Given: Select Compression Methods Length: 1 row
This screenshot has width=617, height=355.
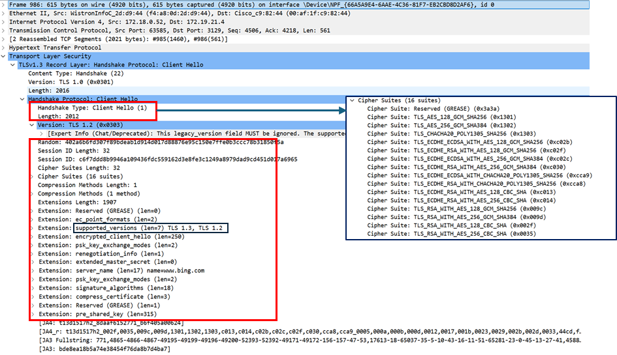Looking at the screenshot, I should (87, 185).
